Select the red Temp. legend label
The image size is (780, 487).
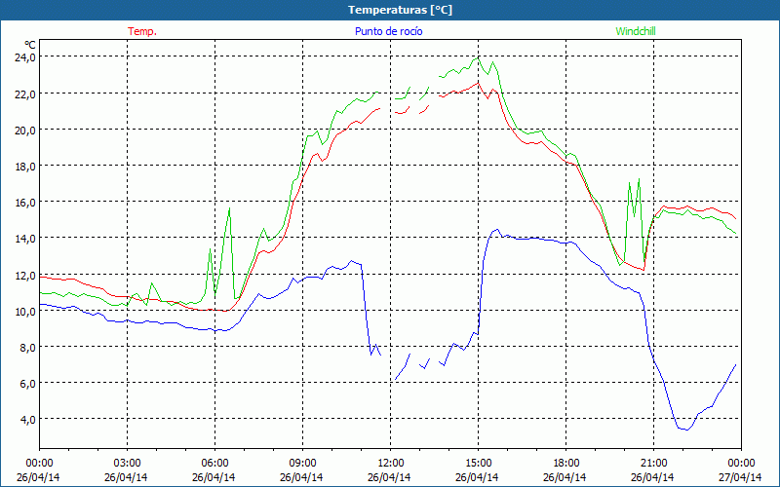[x=142, y=31]
